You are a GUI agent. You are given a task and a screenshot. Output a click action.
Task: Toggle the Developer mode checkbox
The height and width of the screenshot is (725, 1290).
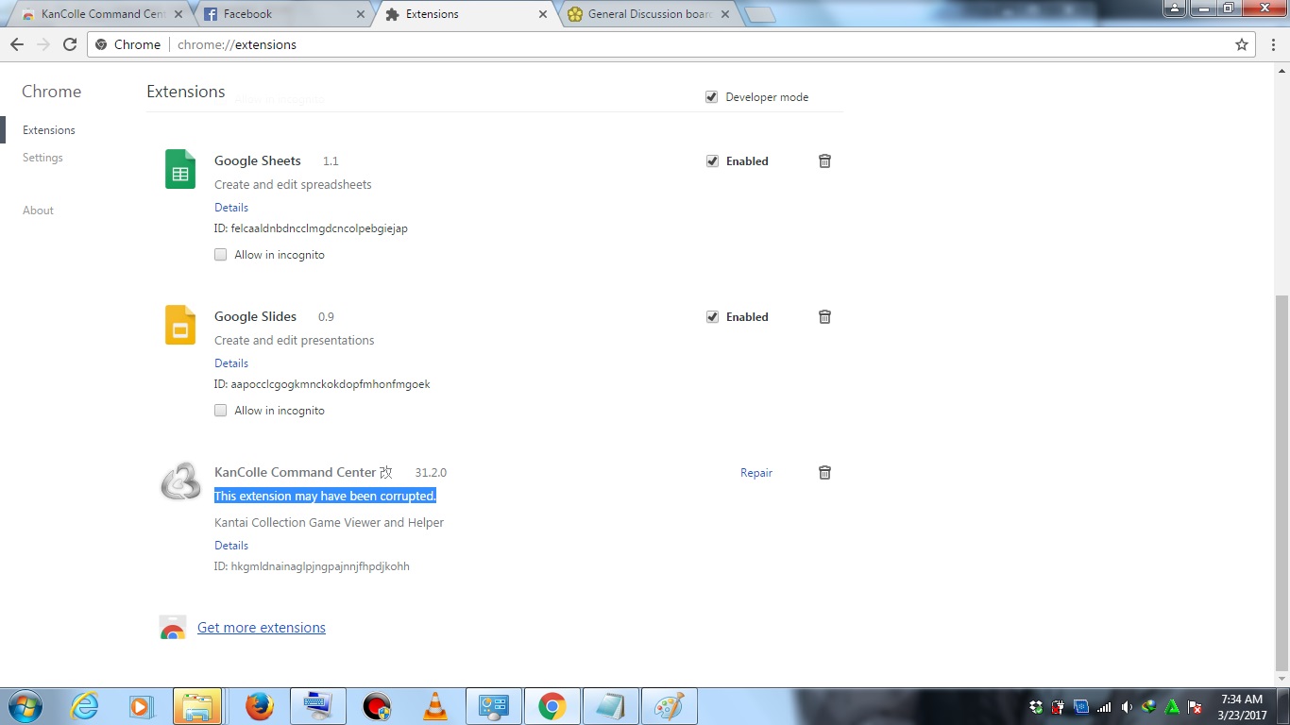pos(711,97)
